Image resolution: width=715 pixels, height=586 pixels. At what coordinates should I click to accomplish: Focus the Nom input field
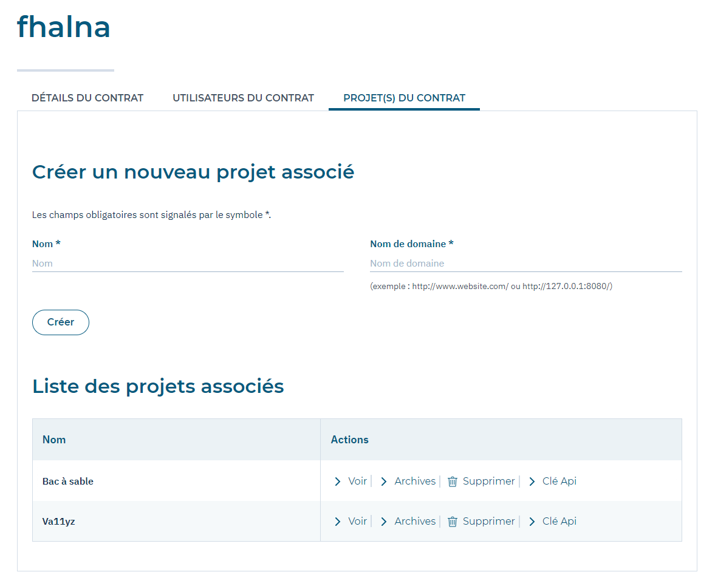pos(188,264)
